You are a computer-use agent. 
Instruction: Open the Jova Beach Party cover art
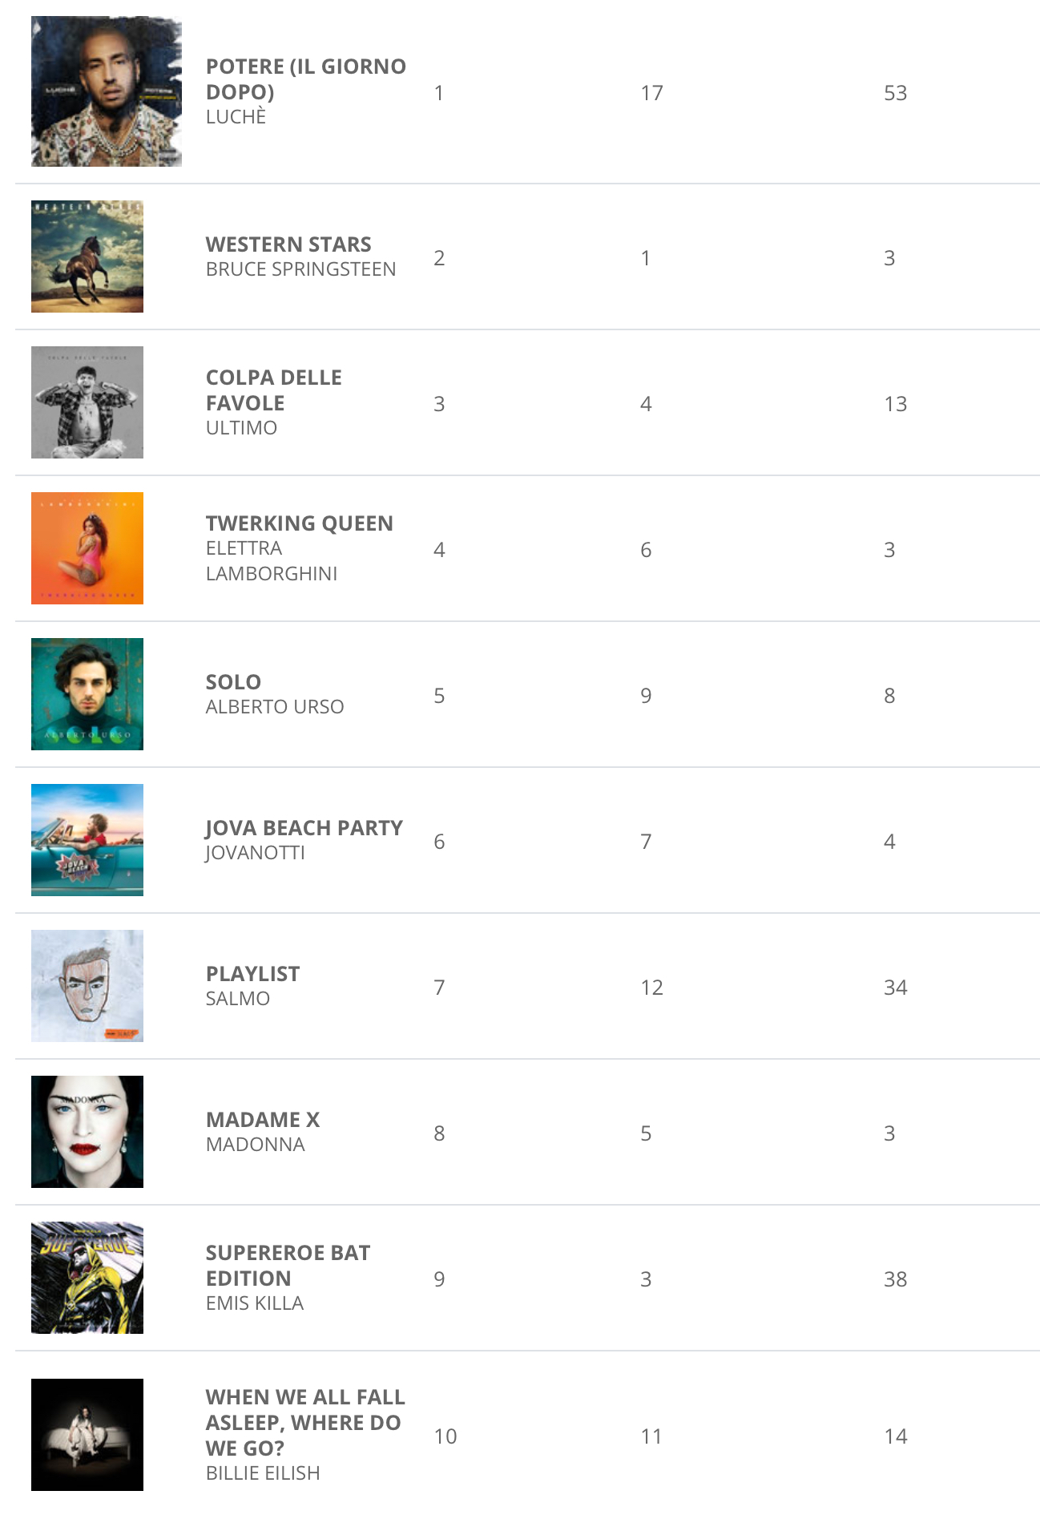click(87, 840)
